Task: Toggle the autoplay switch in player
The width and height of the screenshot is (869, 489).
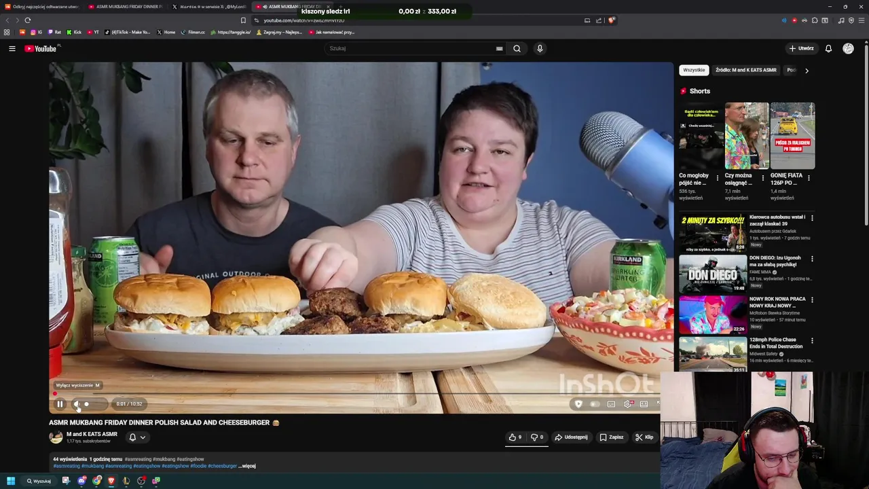Action: [x=595, y=404]
